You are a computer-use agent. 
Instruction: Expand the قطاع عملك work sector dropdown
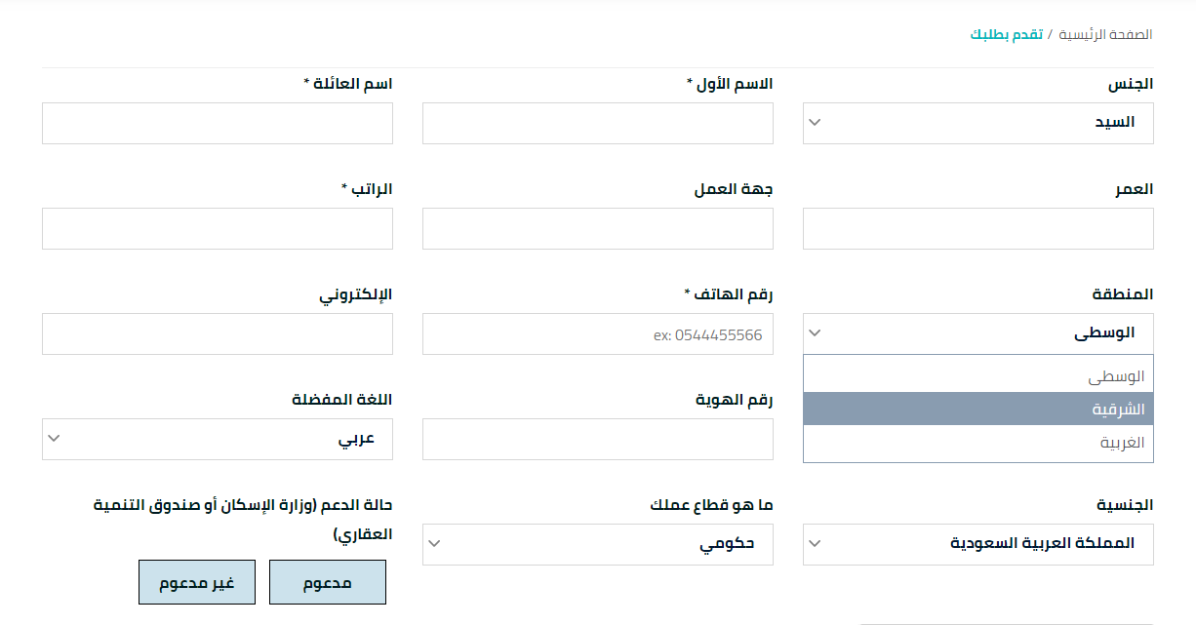coord(597,544)
